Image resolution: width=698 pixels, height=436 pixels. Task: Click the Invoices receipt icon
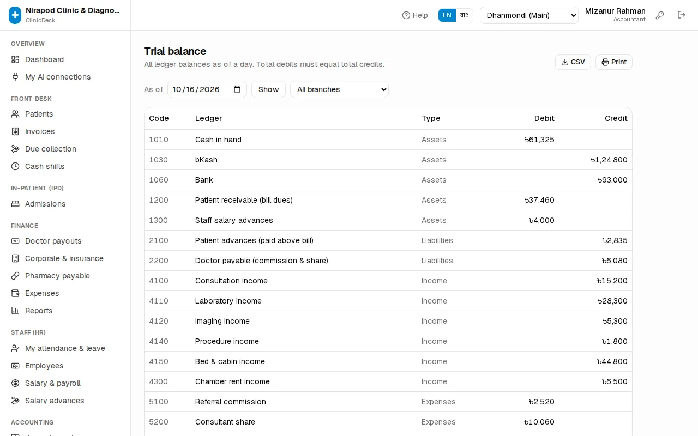point(15,131)
